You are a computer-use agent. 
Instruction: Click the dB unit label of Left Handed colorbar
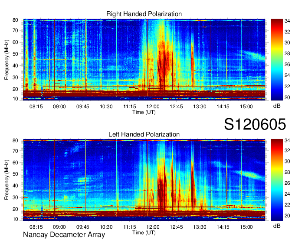[x=277, y=226]
